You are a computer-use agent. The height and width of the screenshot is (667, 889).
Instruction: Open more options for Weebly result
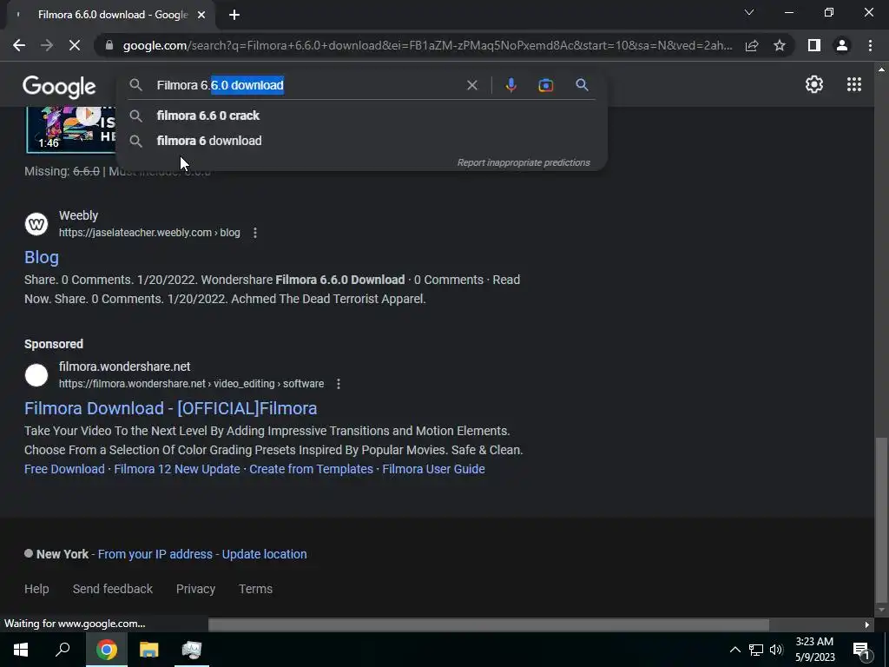[x=255, y=233]
